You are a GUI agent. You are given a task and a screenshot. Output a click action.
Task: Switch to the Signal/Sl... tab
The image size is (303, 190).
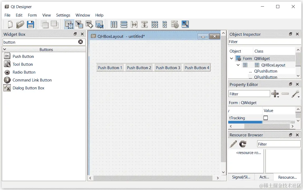[x=241, y=177]
